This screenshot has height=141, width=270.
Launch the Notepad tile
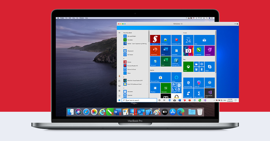coord(155,61)
